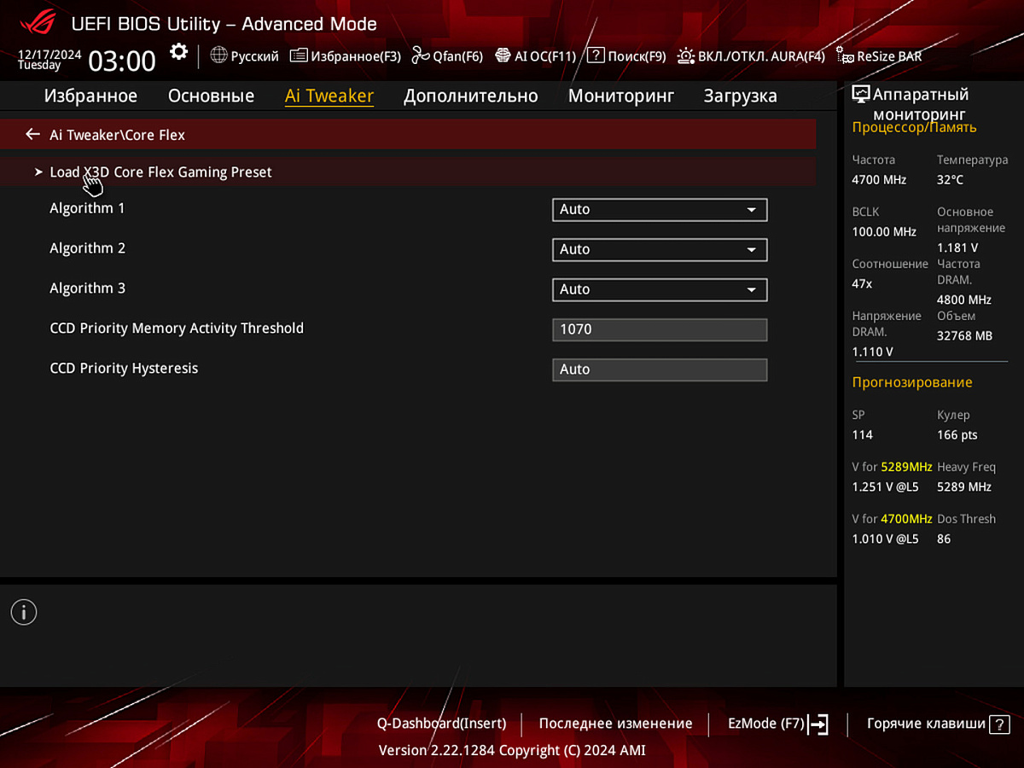This screenshot has width=1024, height=768.
Task: Click the Поиск(F9) question mark icon
Action: pos(596,56)
